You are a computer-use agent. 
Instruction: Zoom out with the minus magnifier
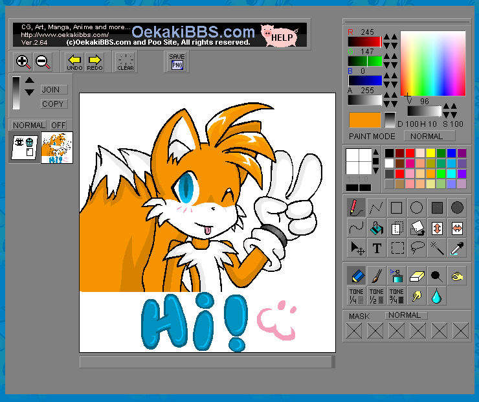coord(43,61)
